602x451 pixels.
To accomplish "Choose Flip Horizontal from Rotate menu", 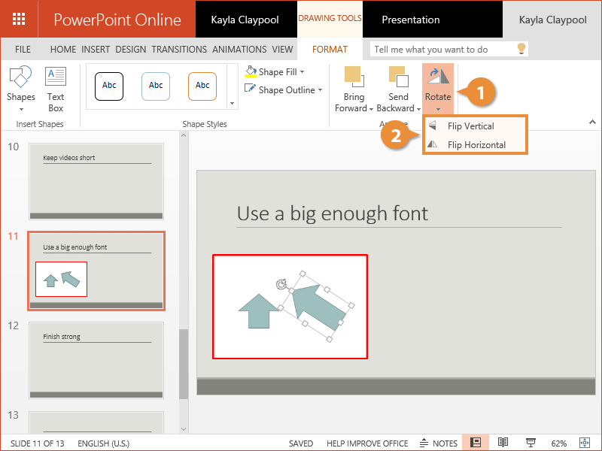I will (x=476, y=145).
